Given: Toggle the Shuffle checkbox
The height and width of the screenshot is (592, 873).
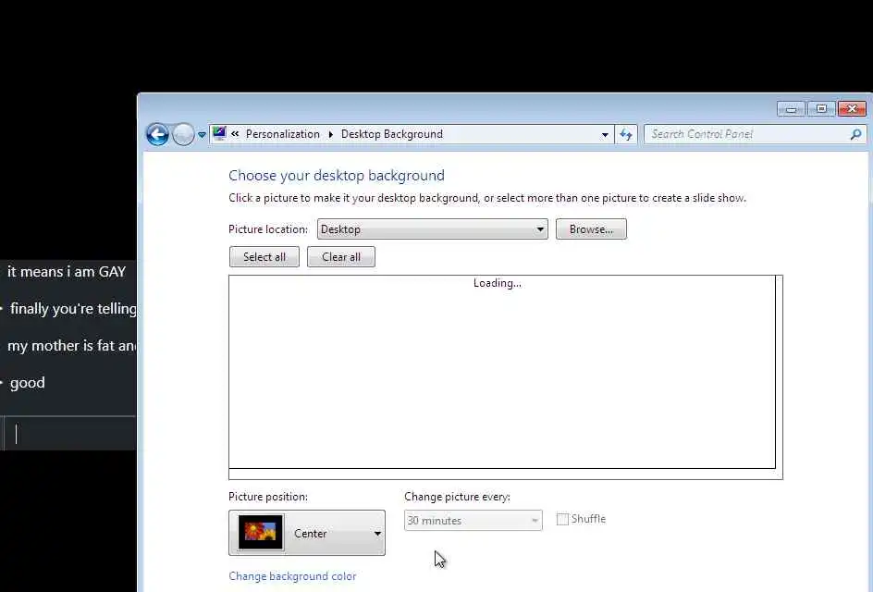Looking at the screenshot, I should [562, 519].
